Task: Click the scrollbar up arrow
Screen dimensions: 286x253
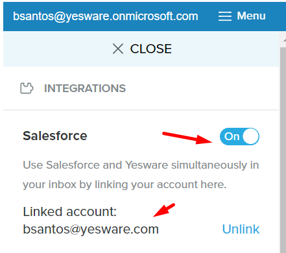Action: [284, 40]
